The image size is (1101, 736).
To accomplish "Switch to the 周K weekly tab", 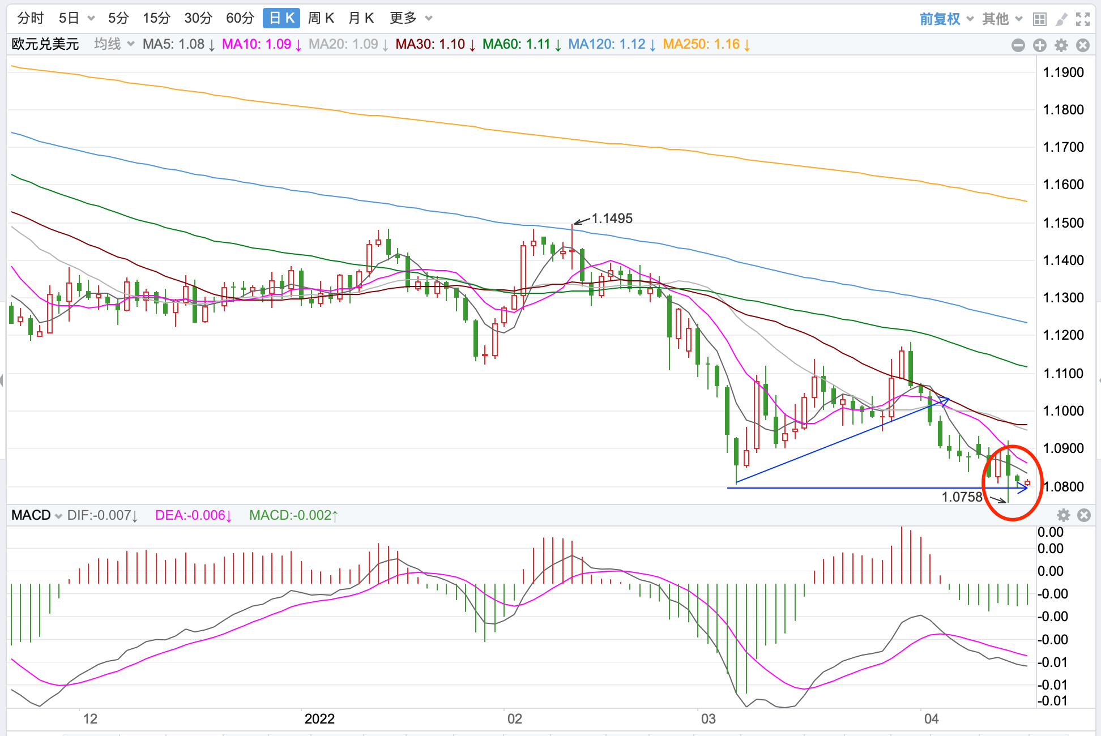I will tap(321, 18).
